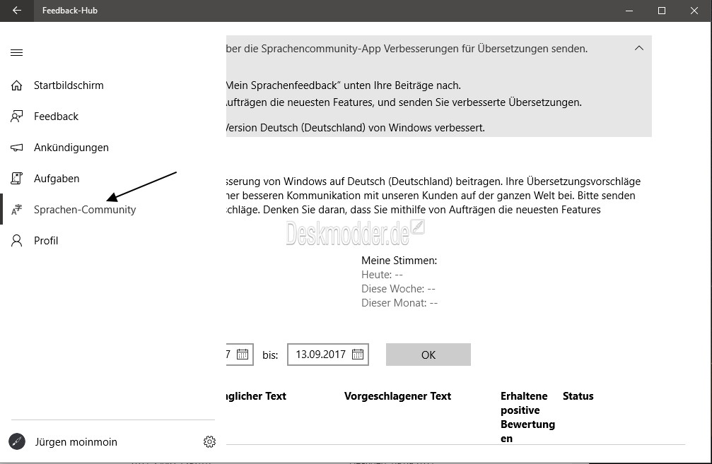Click the Feedback person icon
This screenshot has height=464, width=712.
pyautogui.click(x=17, y=117)
